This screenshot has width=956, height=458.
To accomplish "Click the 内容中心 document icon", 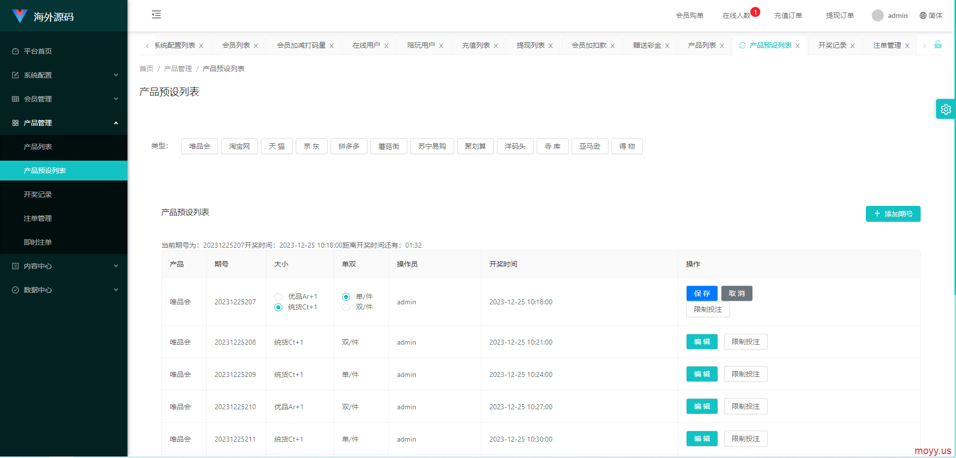I will (x=15, y=266).
